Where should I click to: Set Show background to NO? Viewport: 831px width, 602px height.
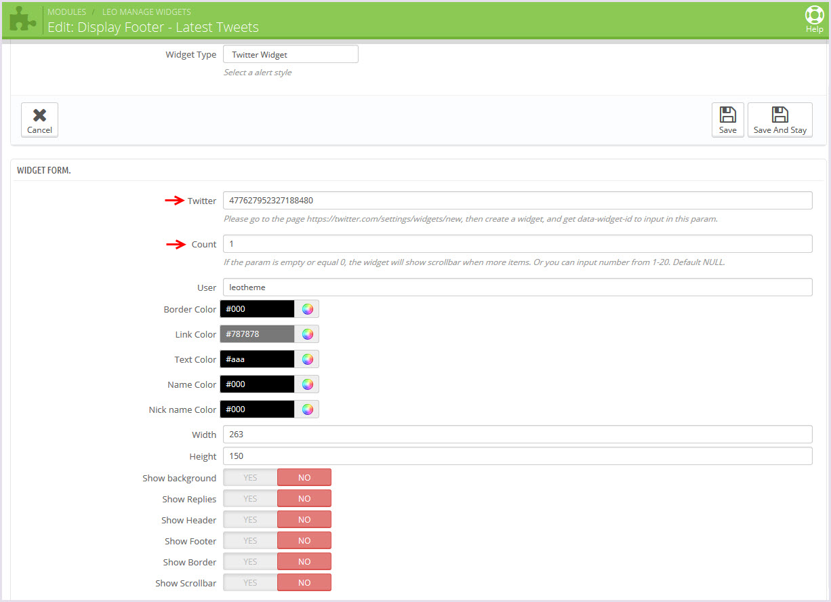pyautogui.click(x=304, y=478)
